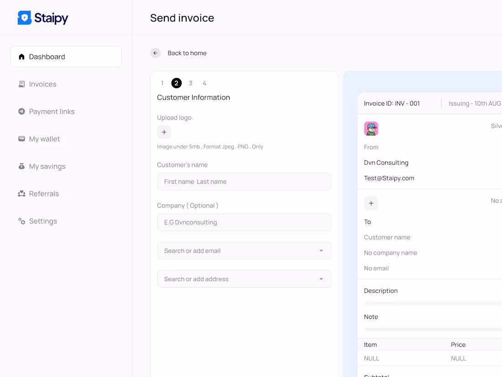
Task: Click the Customer's name input field
Action: tap(244, 181)
